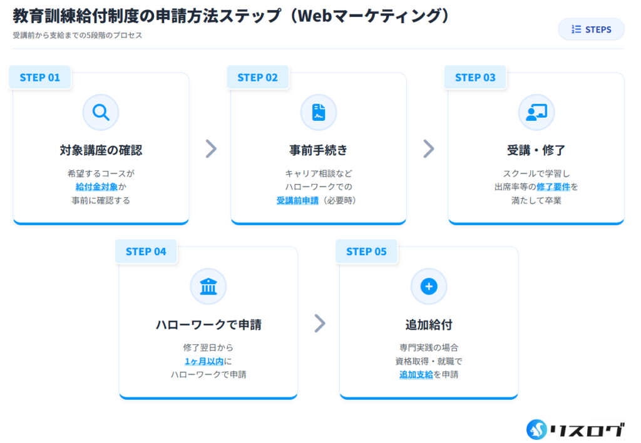Click the chevron arrow after STEP 04 card
The height and width of the screenshot is (443, 641).
pos(320,323)
